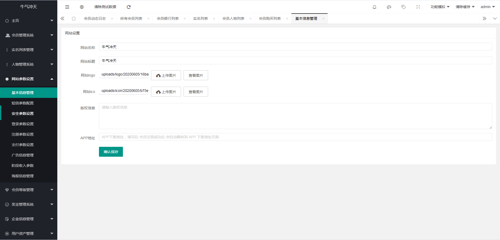Collapse the 网站参数设置 sidebar section
500x240 pixels.
pos(29,79)
